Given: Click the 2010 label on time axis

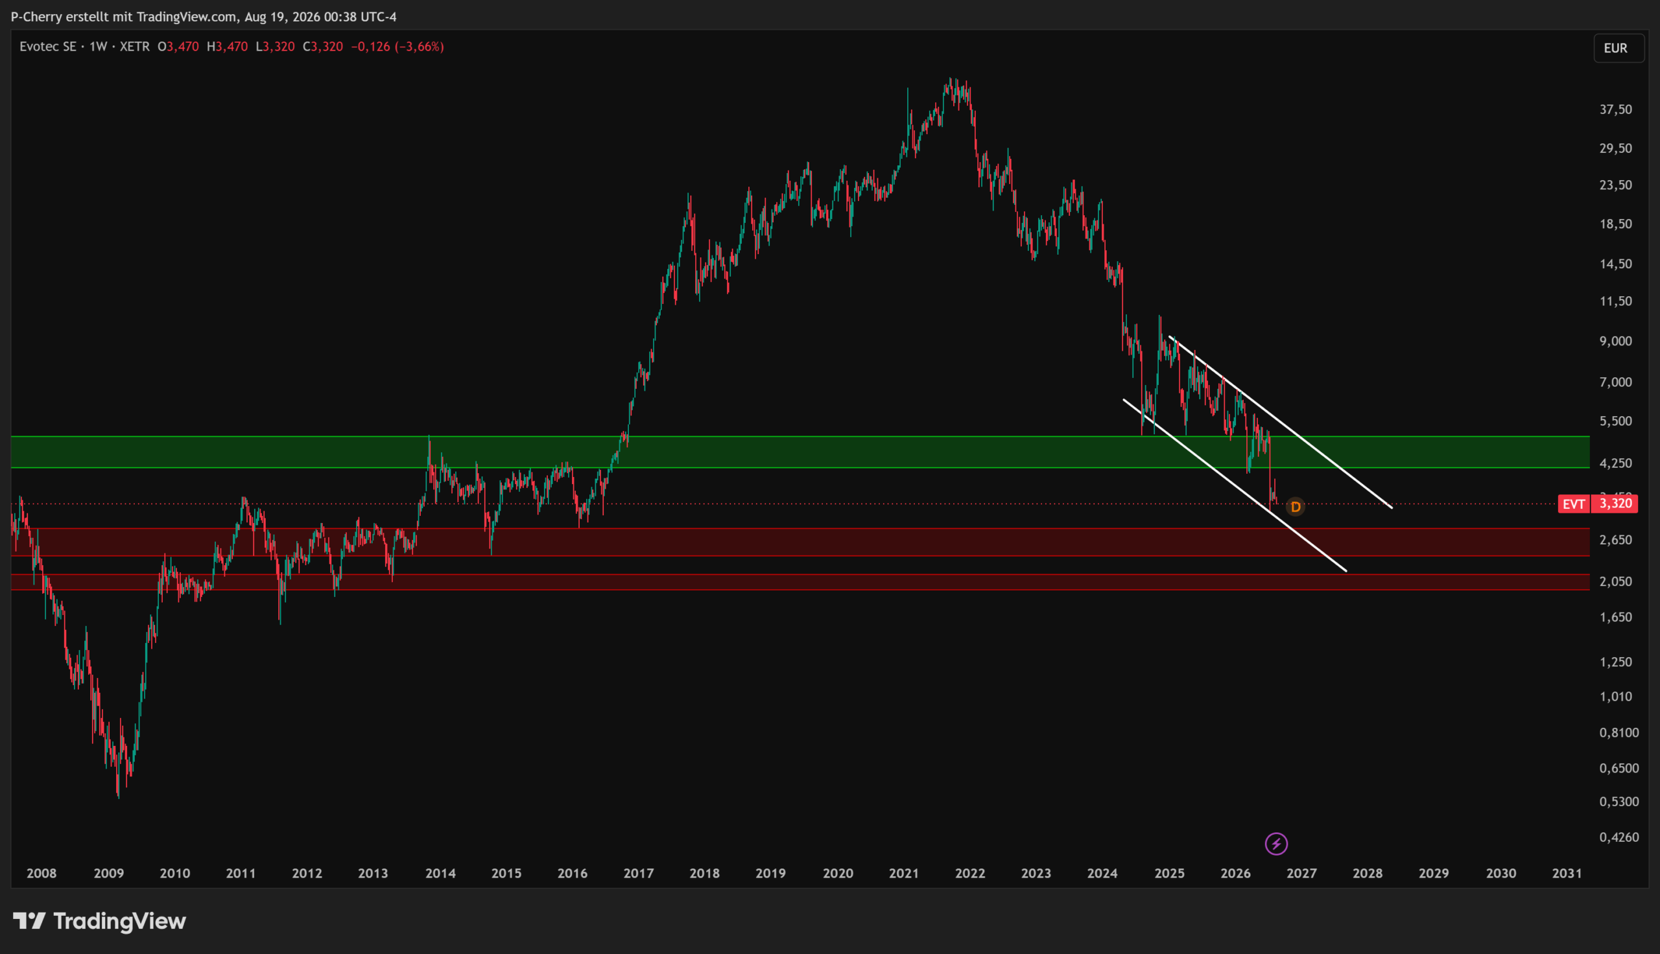Looking at the screenshot, I should (175, 873).
